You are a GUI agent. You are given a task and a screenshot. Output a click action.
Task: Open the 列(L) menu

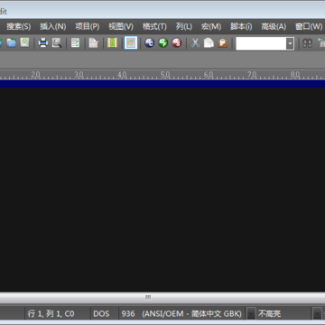pos(184,26)
